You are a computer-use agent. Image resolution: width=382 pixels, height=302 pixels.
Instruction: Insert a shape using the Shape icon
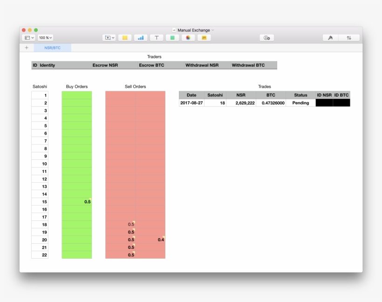pyautogui.click(x=172, y=38)
